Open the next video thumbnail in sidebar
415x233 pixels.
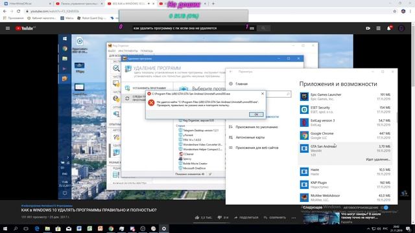321,218
